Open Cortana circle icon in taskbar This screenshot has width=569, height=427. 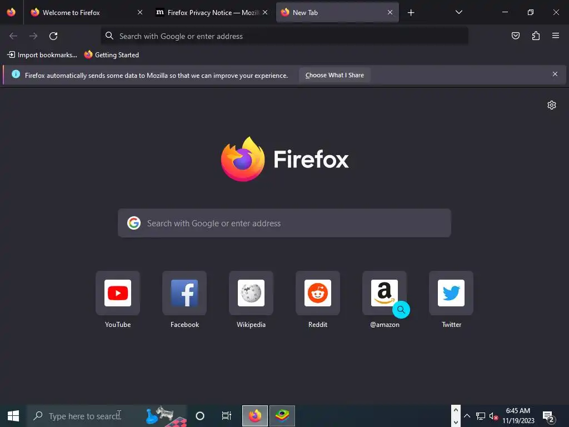click(200, 416)
